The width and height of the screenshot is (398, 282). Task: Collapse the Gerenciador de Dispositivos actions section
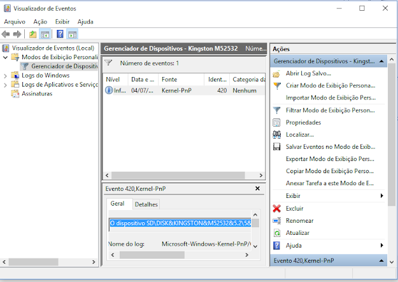[381, 61]
